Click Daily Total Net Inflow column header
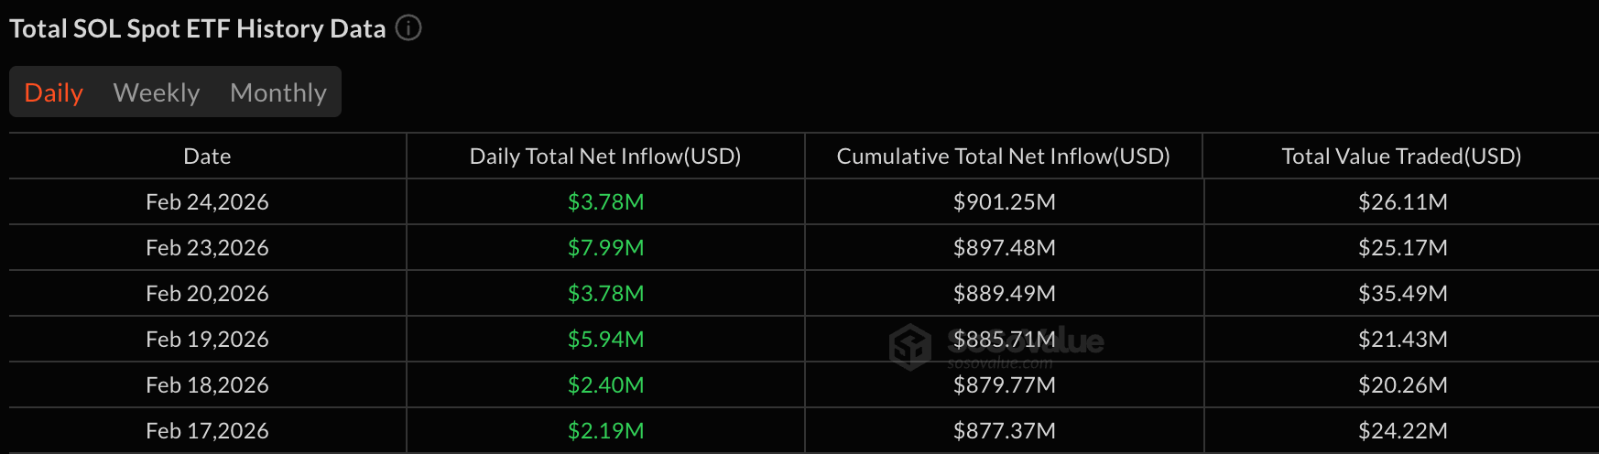Image resolution: width=1599 pixels, height=454 pixels. click(605, 157)
